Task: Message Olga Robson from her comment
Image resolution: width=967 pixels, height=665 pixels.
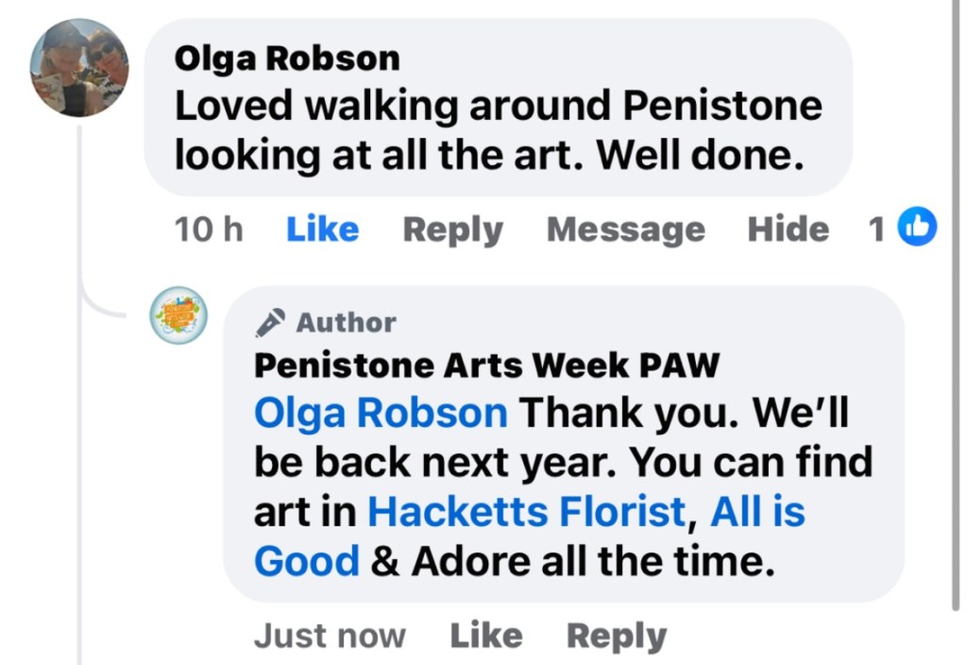Action: coord(625,230)
